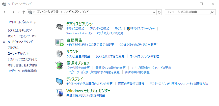Image resolution: width=219 pixels, height=106 pixels.
Task: Click 共通で使うモビリティ設定の調整 link
Action: (x=86, y=95)
